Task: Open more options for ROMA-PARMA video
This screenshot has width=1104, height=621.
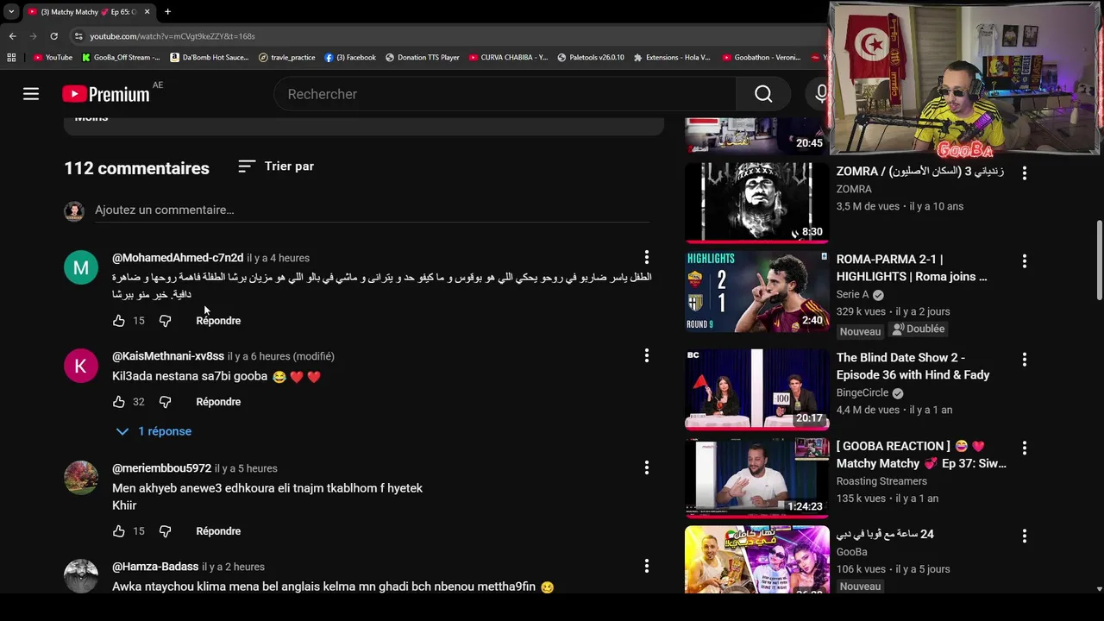Action: (1024, 260)
